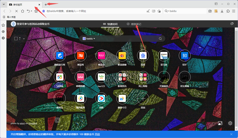Open the Baidu shortcut tile
The image size is (238, 138).
pyautogui.click(x=143, y=55)
